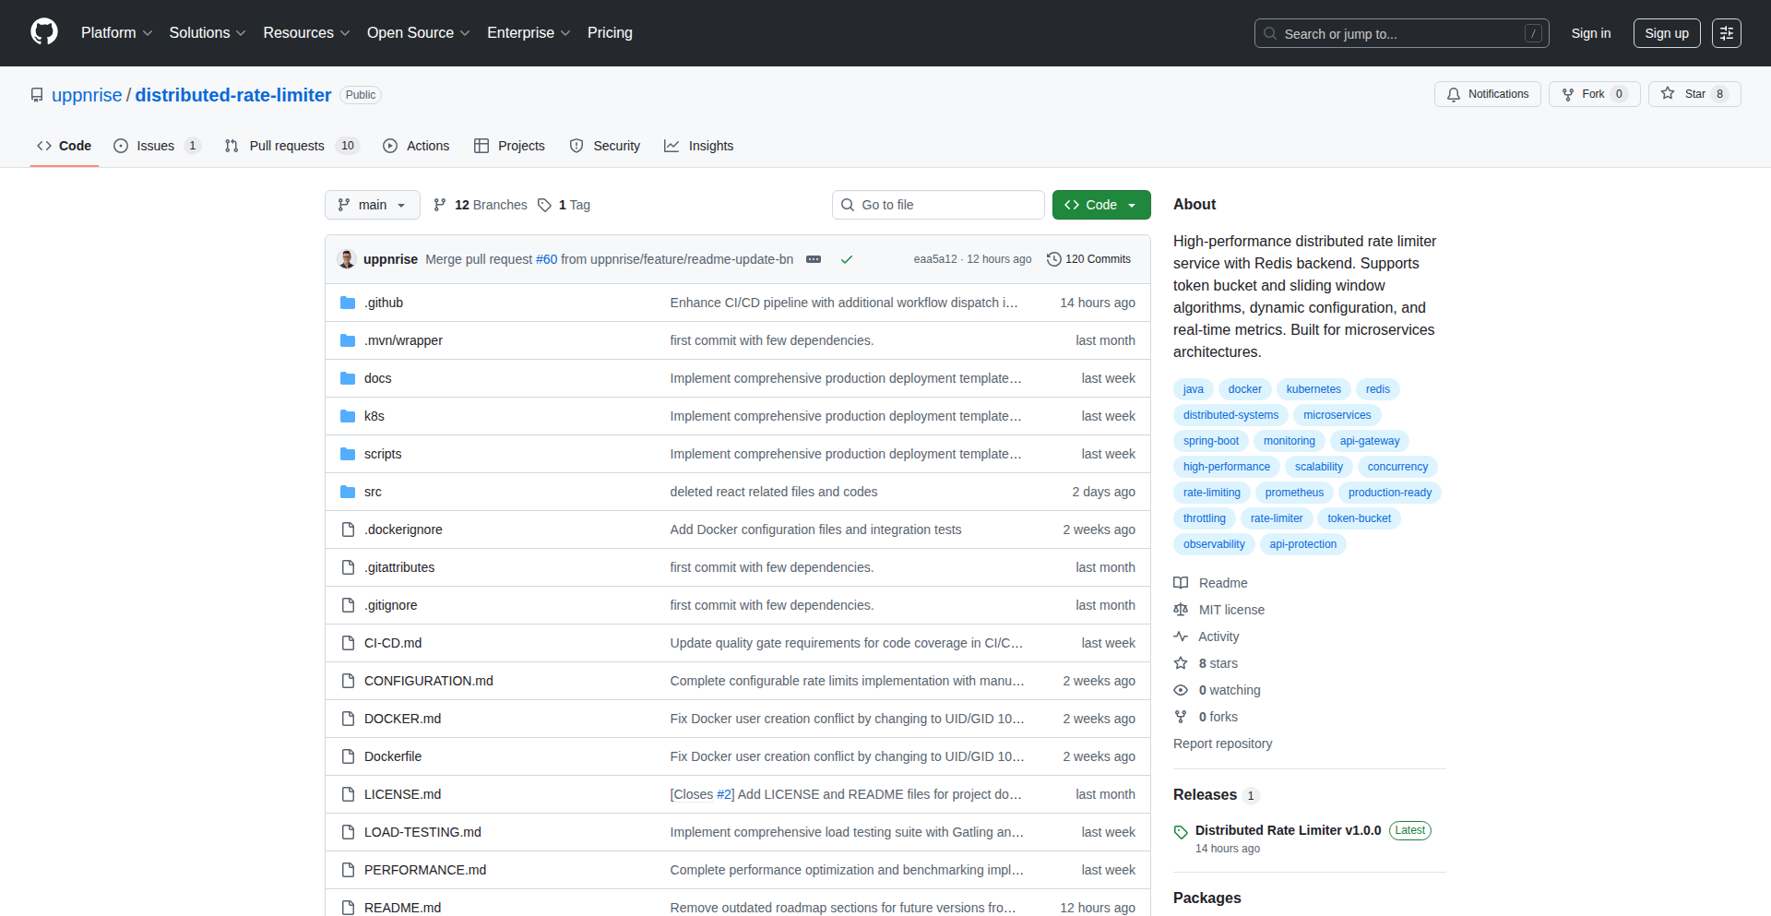Open the Activity link in About
The height and width of the screenshot is (916, 1771).
[1206, 636]
